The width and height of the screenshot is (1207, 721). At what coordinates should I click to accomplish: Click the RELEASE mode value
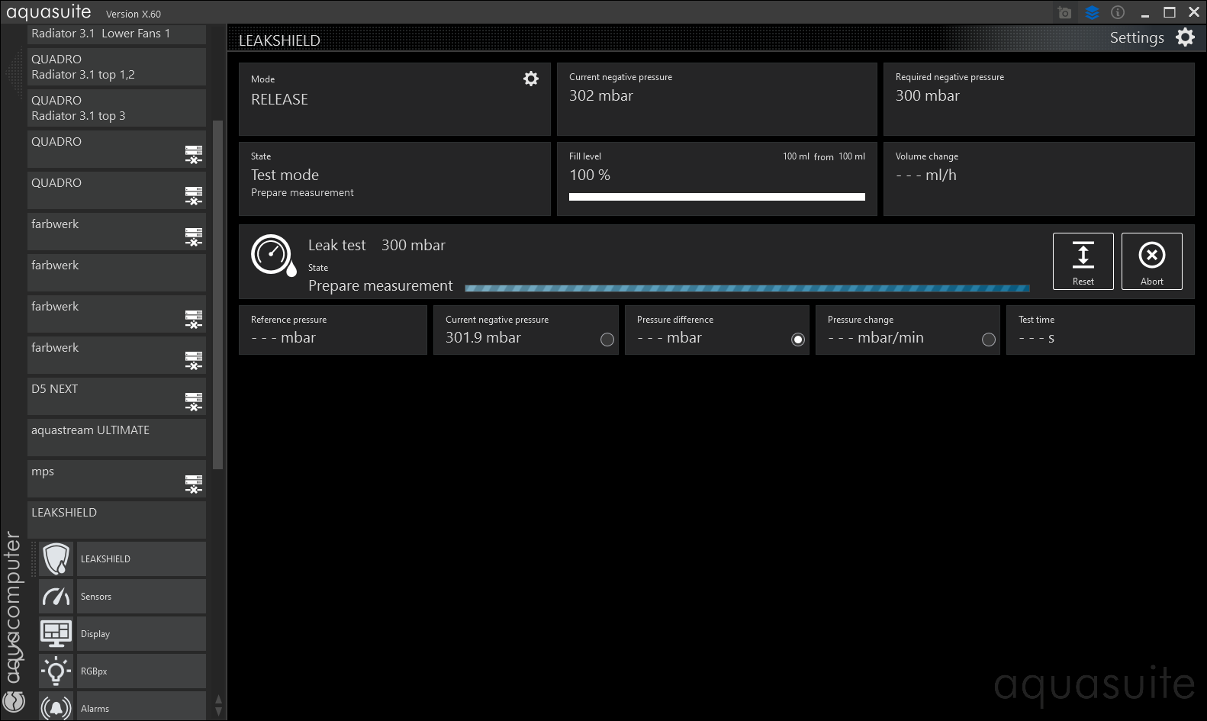click(x=279, y=99)
